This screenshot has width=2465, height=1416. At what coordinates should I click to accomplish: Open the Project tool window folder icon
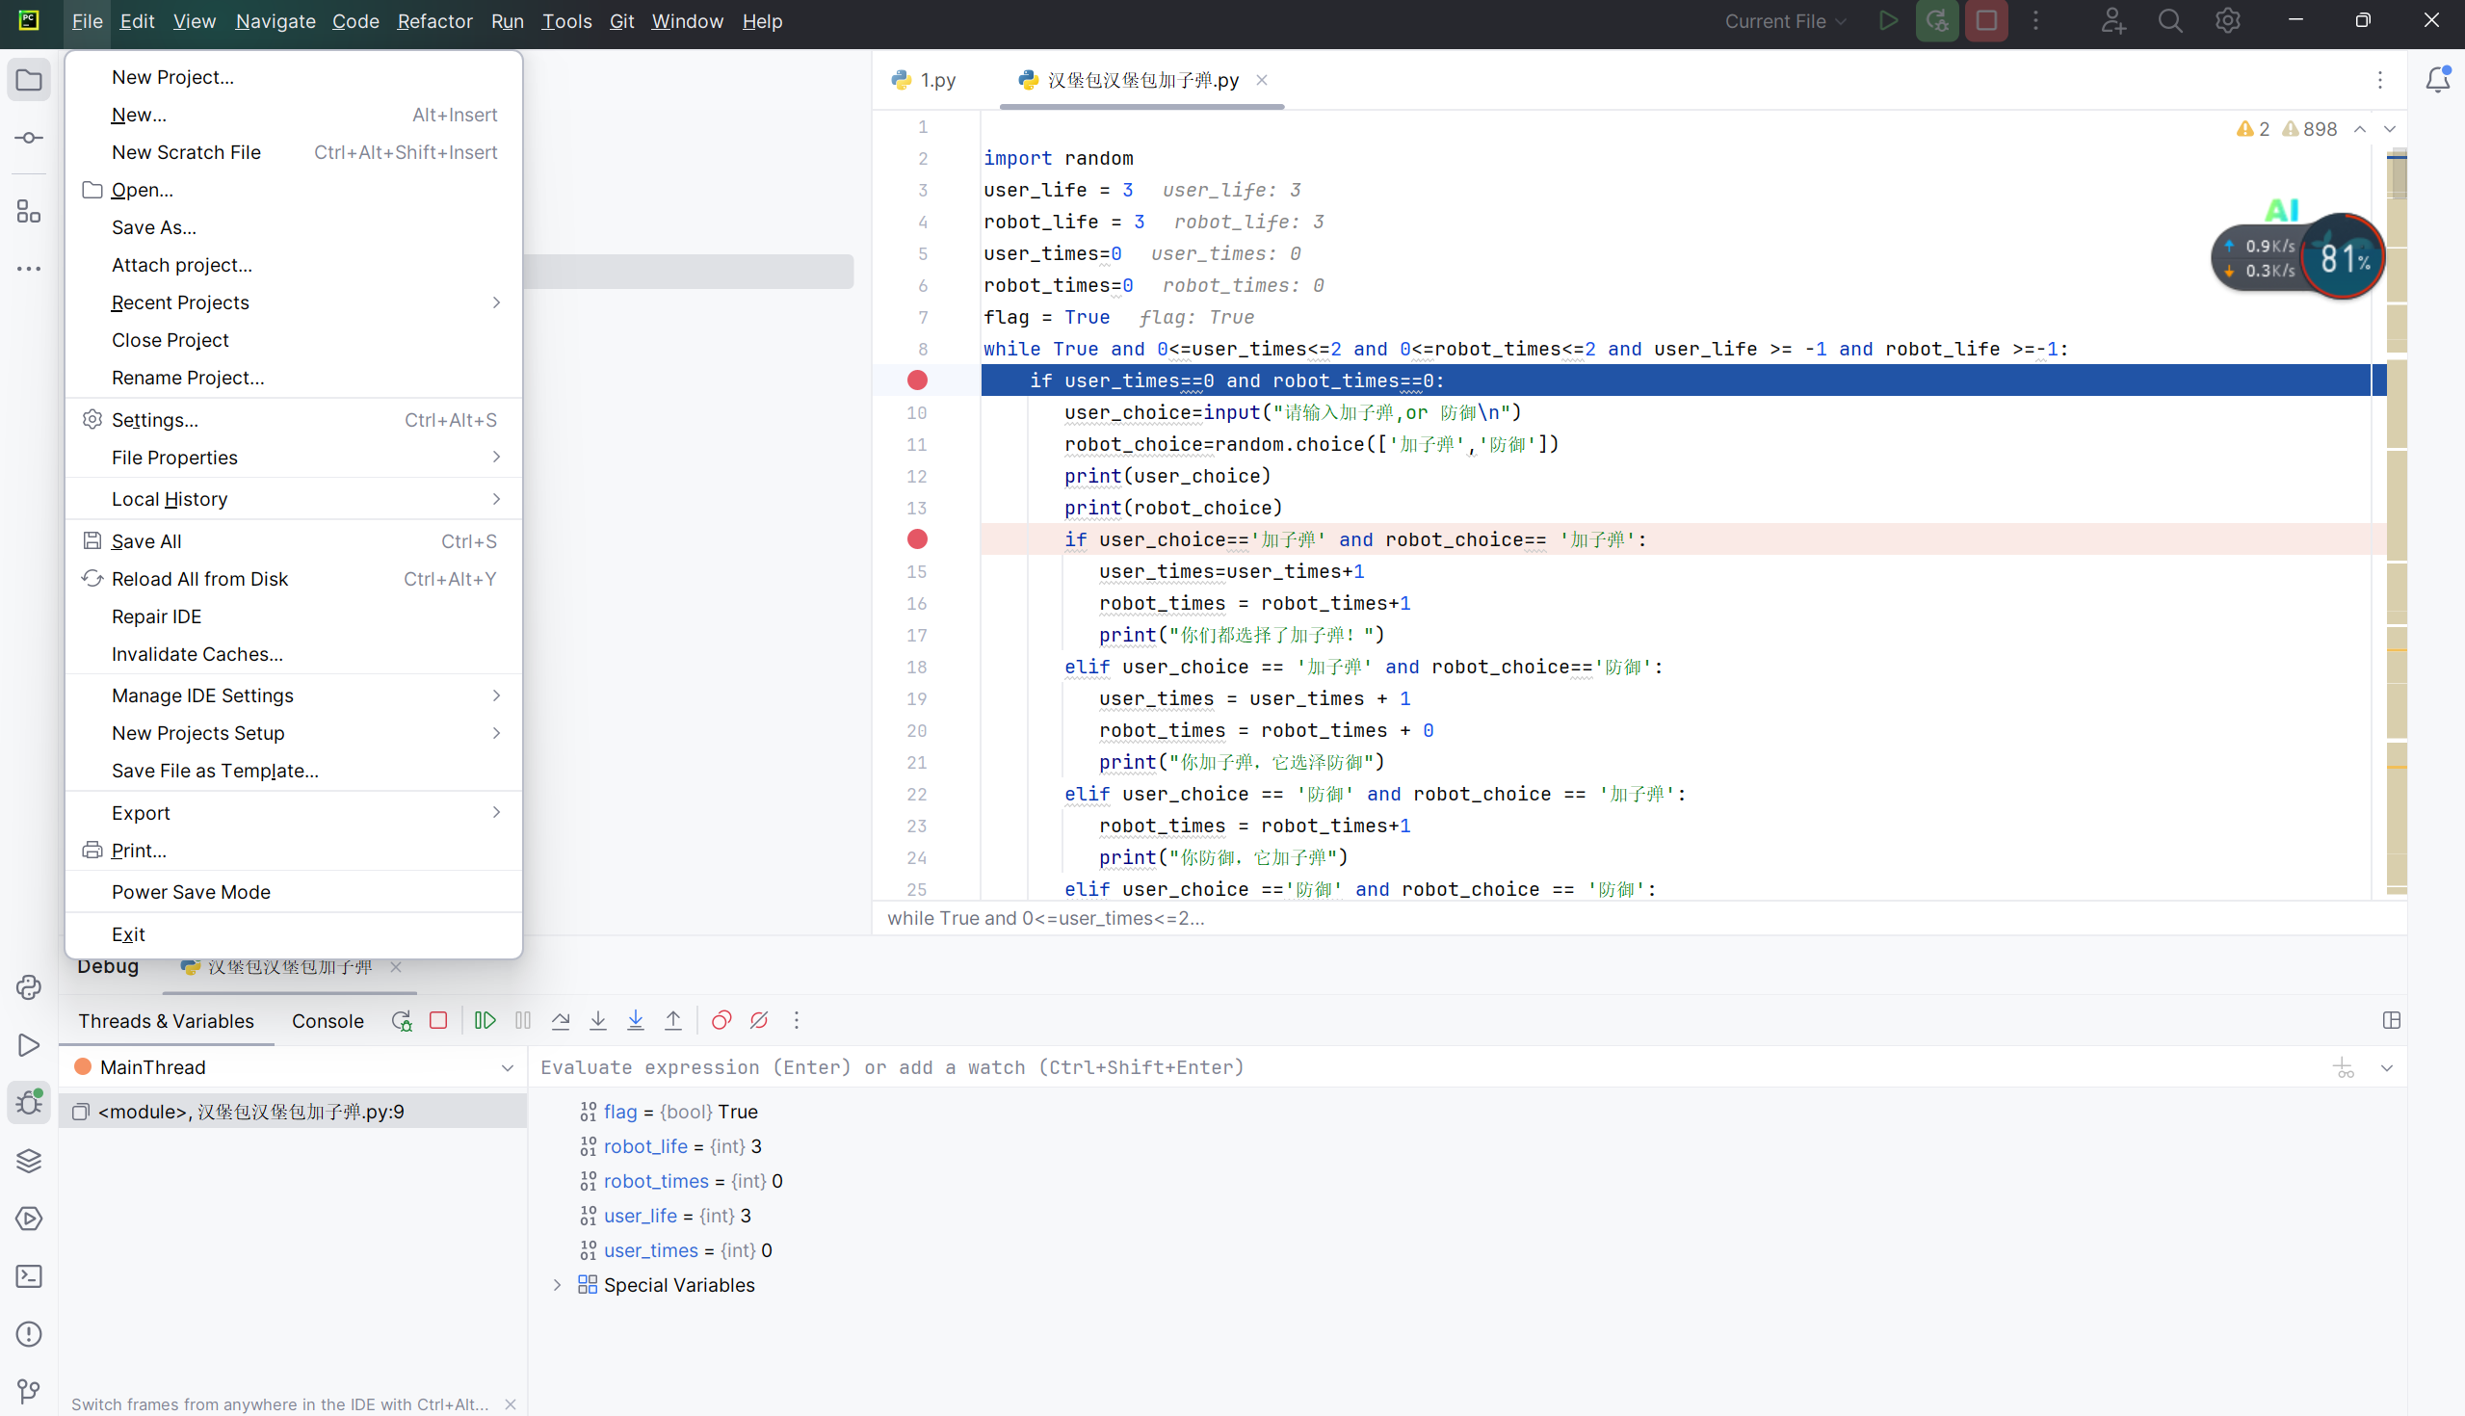pos(29,80)
